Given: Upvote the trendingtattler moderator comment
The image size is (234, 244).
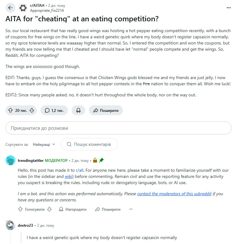Looking at the screenshot, I should click(20, 209).
